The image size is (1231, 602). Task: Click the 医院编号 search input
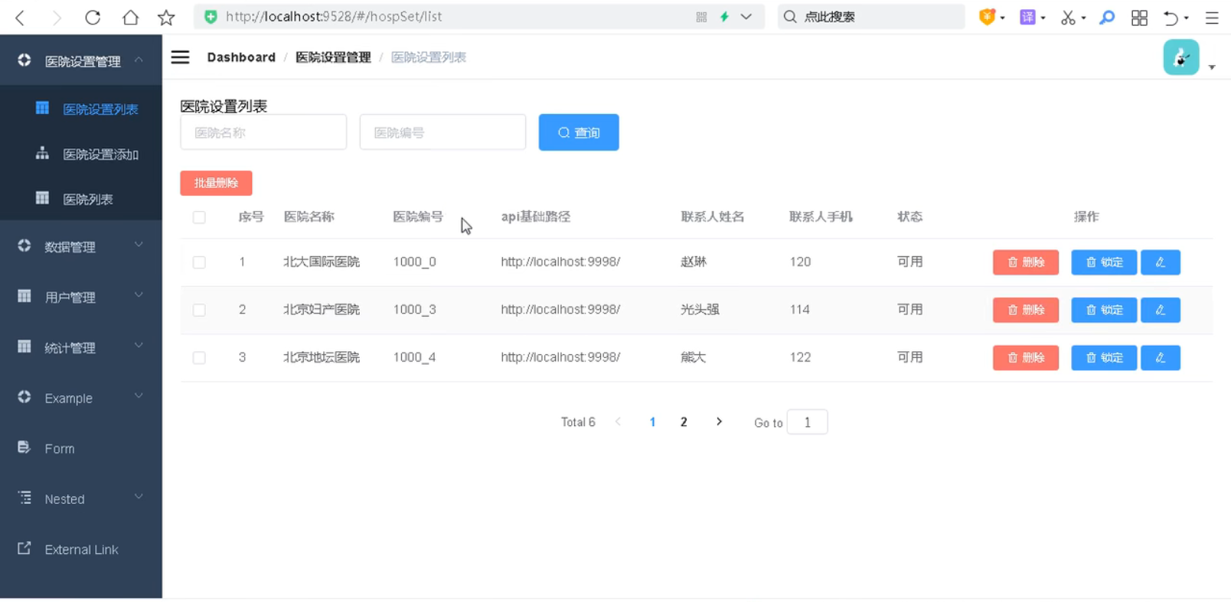click(x=442, y=132)
